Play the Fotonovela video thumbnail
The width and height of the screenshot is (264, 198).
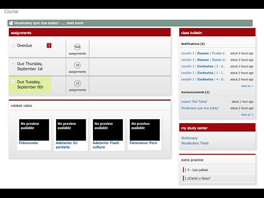click(34, 130)
